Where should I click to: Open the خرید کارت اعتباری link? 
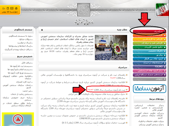24,82
